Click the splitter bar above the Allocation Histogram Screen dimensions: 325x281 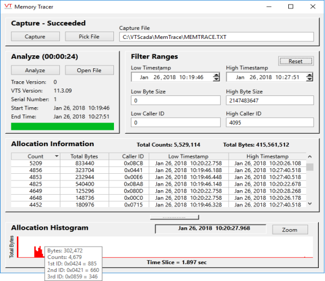pyautogui.click(x=174, y=217)
